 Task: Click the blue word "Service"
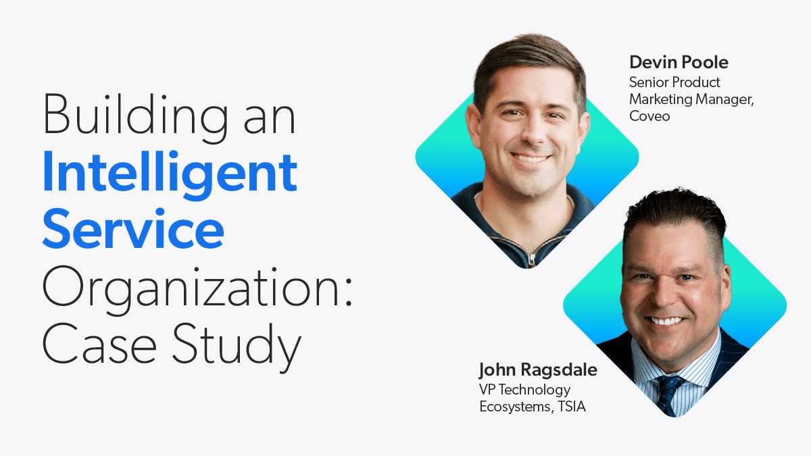tap(133, 228)
